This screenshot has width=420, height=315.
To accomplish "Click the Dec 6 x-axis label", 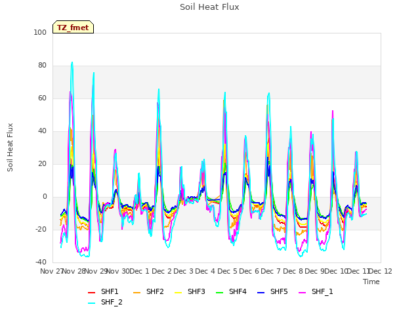I will point(249,271).
